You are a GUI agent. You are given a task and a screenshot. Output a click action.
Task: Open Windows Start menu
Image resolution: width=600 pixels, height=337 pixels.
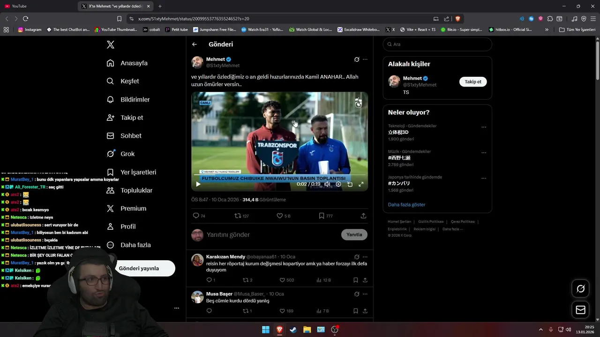coord(266,330)
